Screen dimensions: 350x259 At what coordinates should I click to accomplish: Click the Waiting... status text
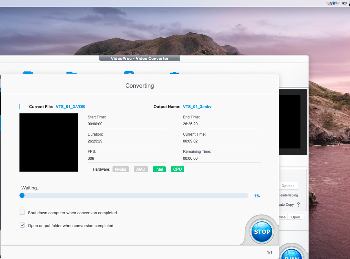coord(31,188)
